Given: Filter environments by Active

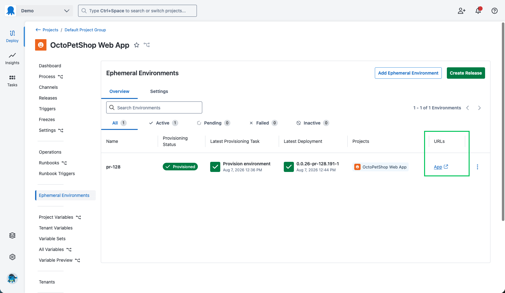Looking at the screenshot, I should 163,123.
